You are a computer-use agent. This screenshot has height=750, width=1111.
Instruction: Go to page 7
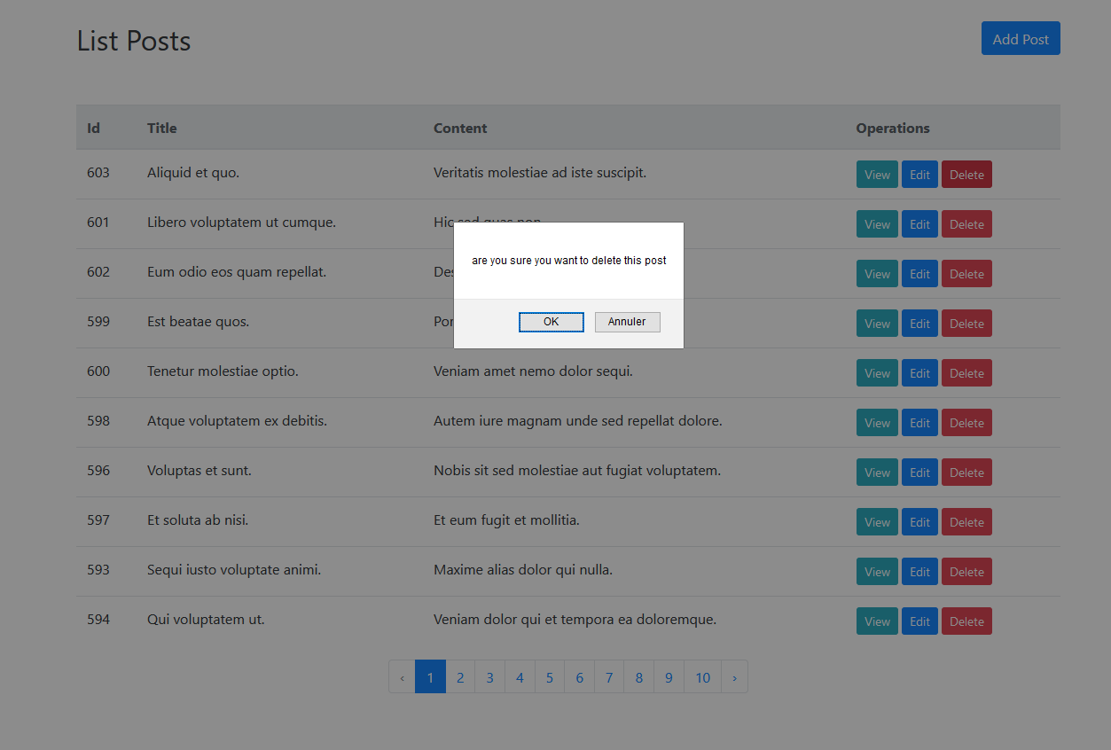coord(609,677)
